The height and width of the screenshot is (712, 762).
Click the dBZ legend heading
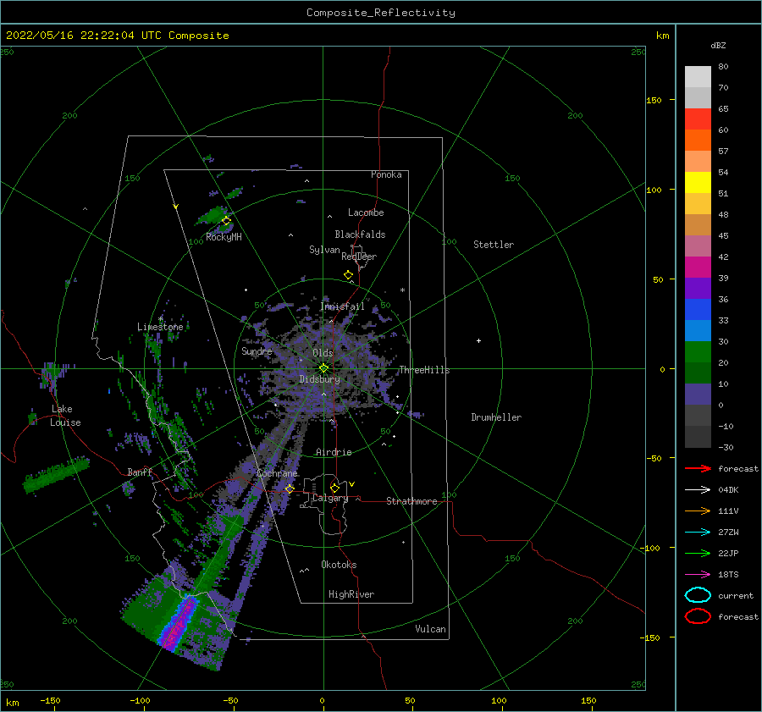coord(718,45)
